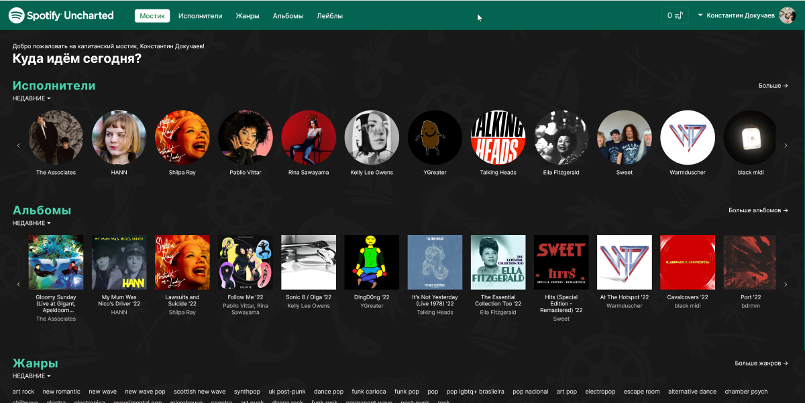Click the Больше альбомов link
805x403 pixels.
759,210
